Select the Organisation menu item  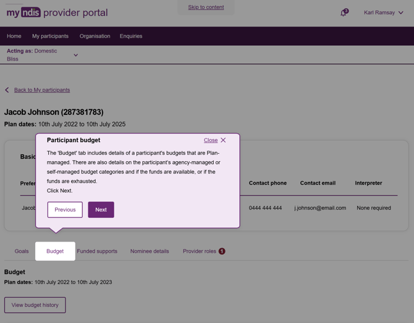pos(95,36)
